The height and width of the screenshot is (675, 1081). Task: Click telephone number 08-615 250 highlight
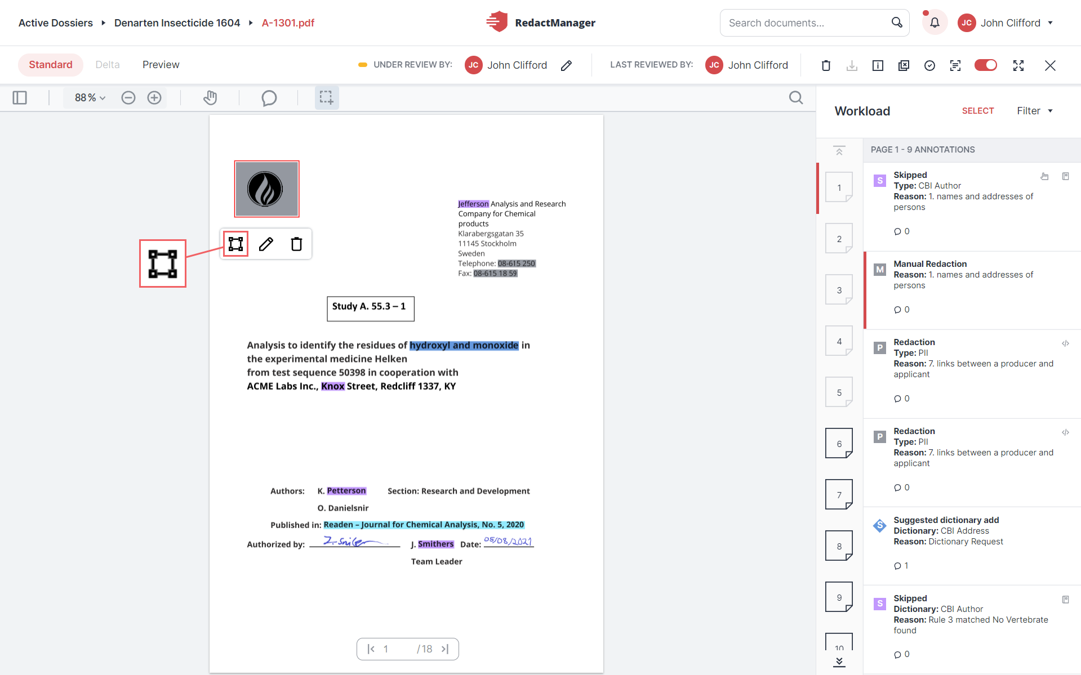[517, 263]
